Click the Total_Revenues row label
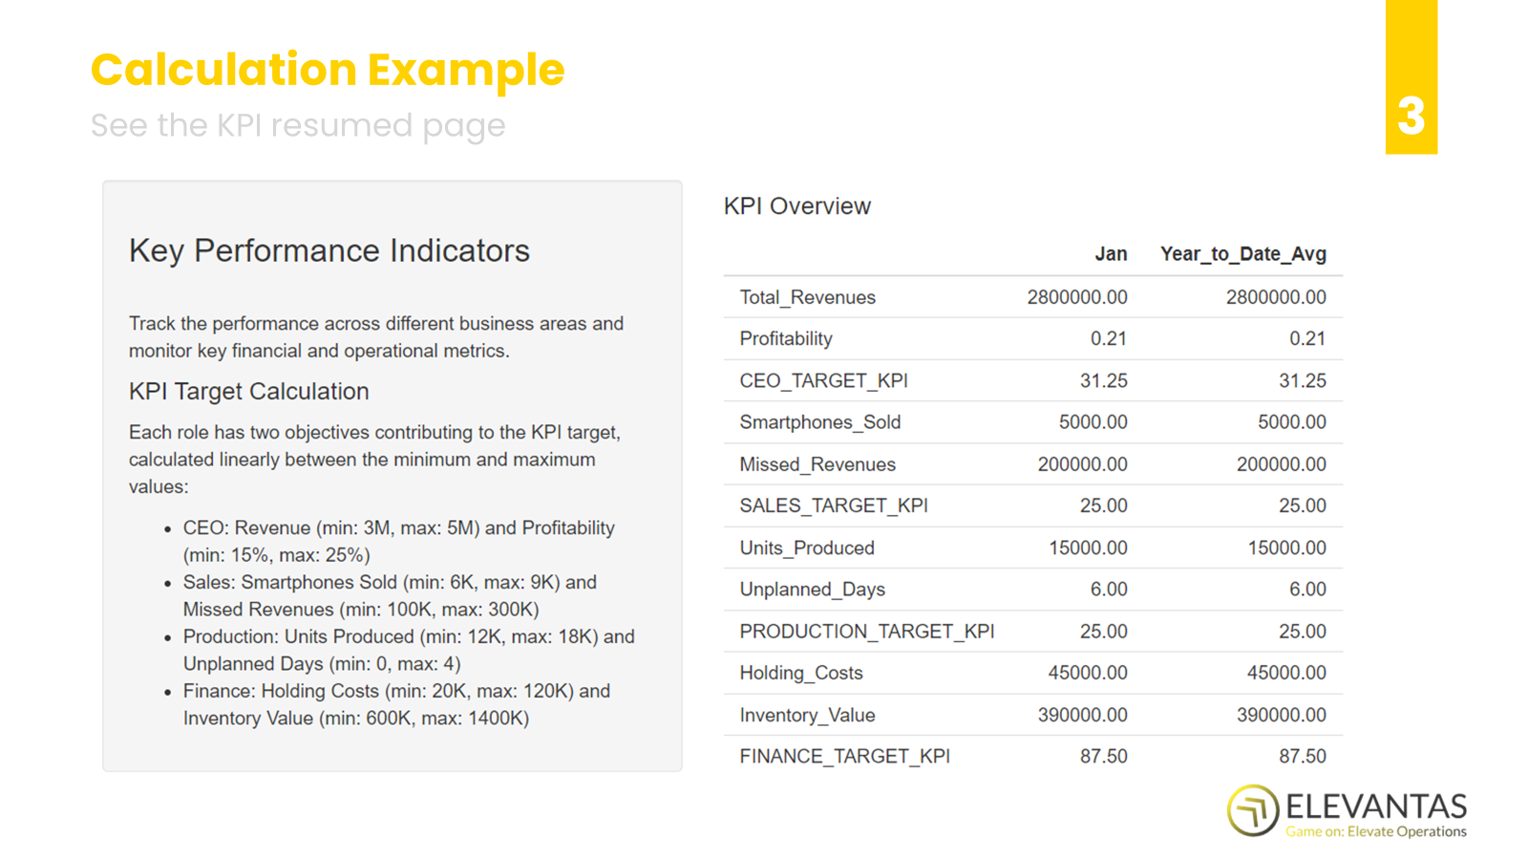Viewport: 1528px width, 860px height. pos(807,297)
